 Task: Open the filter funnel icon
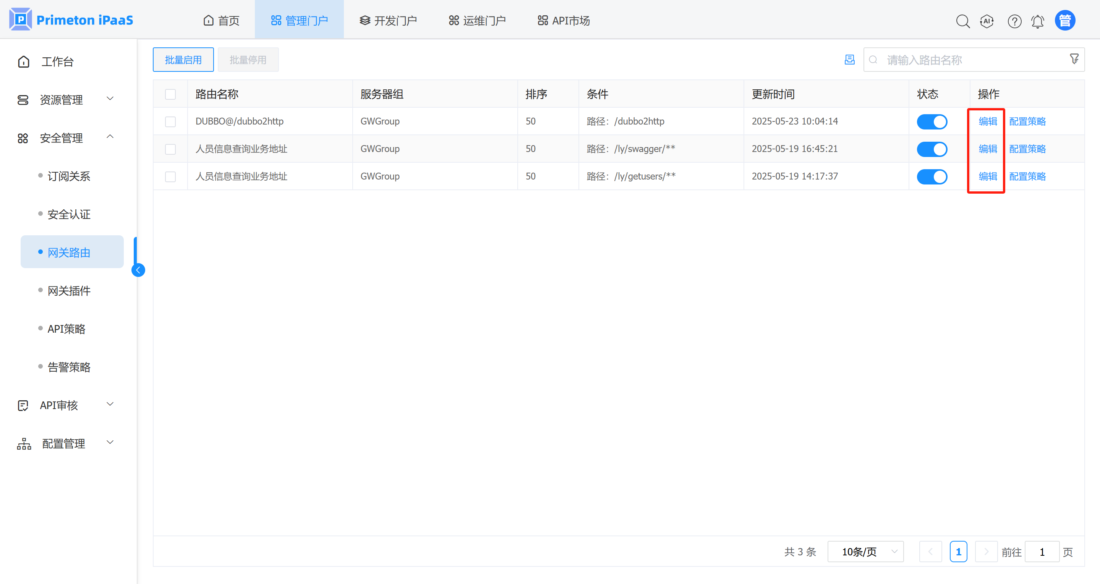(1074, 59)
